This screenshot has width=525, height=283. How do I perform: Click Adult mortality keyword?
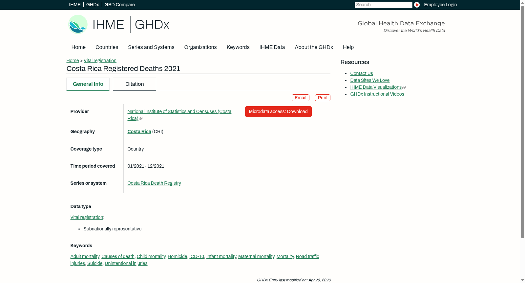[x=85, y=256]
